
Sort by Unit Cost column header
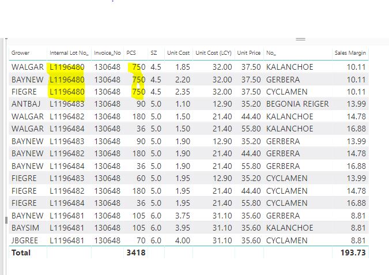click(x=178, y=53)
